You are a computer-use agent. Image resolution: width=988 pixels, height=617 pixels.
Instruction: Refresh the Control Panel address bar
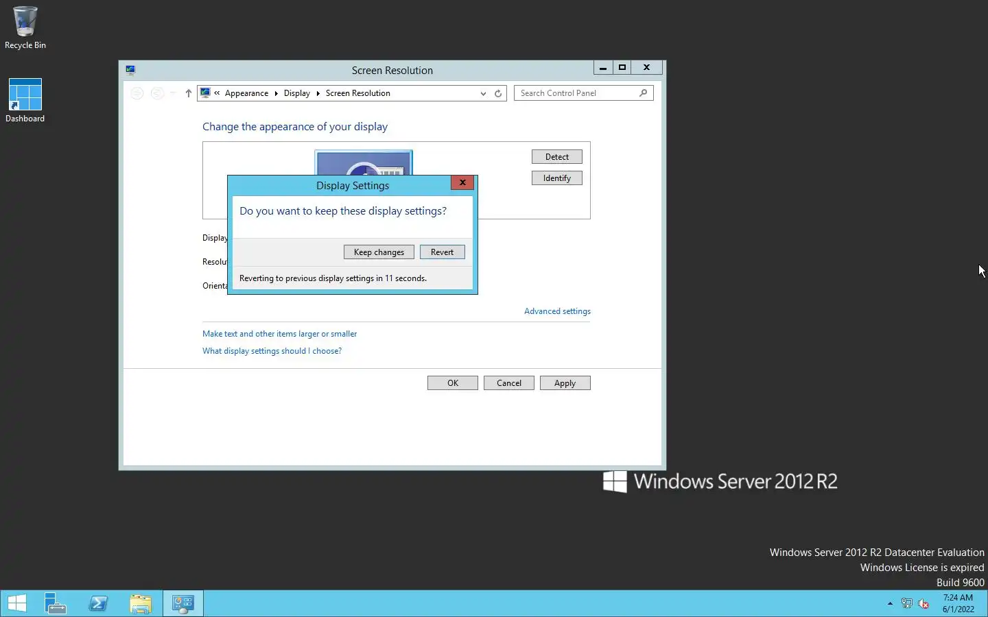(498, 93)
